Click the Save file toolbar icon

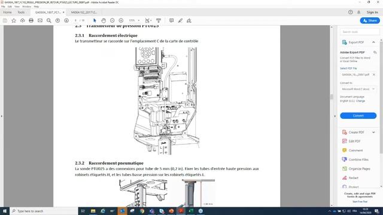tap(5, 20)
